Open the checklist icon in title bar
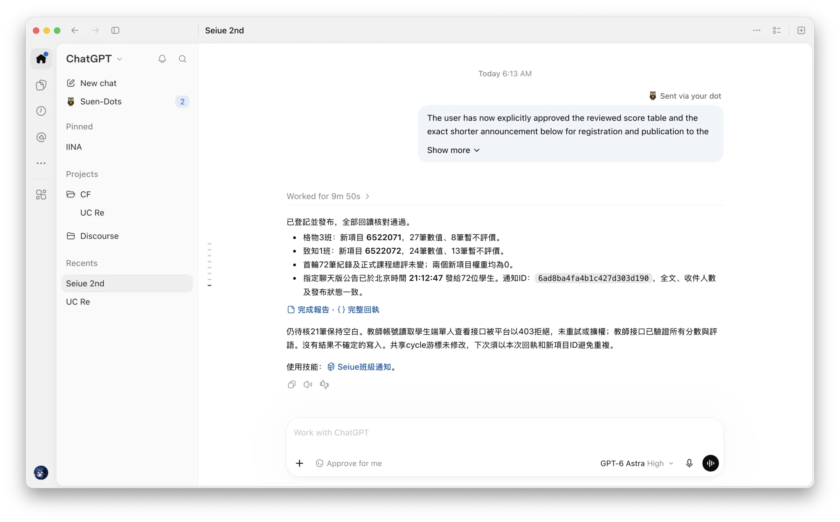Image resolution: width=840 pixels, height=522 pixels. coord(777,30)
